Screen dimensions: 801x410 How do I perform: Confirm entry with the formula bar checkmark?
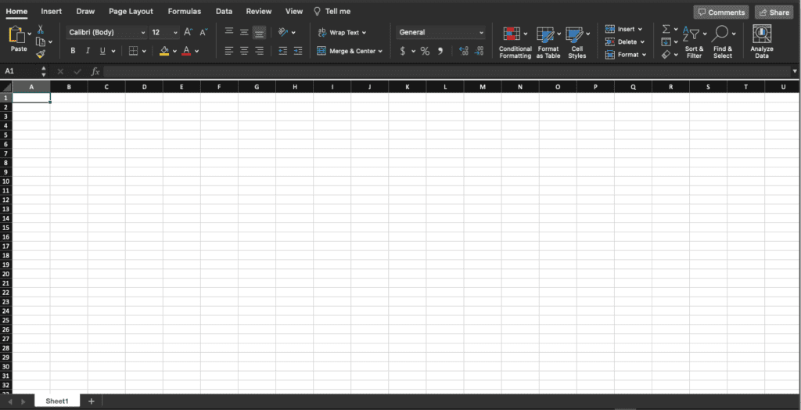[77, 71]
